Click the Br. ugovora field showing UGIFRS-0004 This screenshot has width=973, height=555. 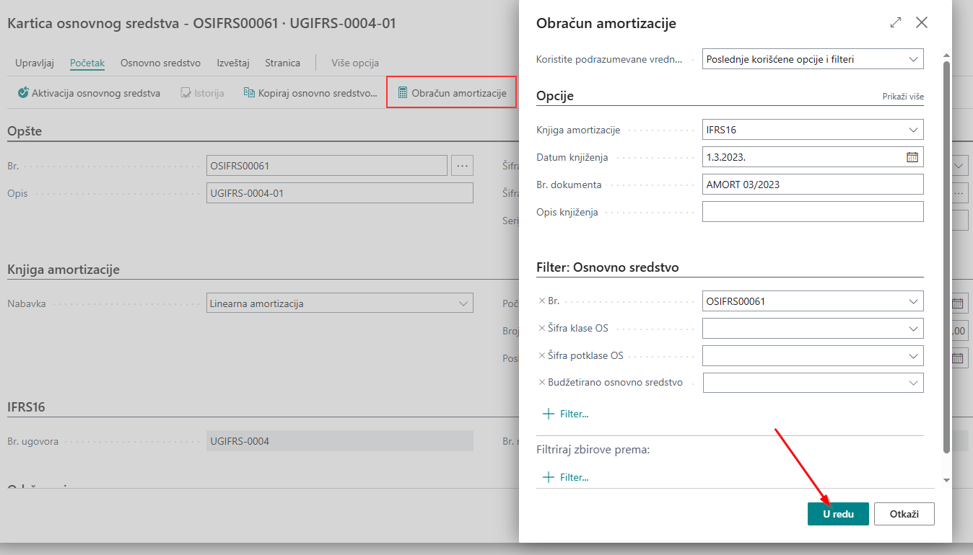point(339,441)
